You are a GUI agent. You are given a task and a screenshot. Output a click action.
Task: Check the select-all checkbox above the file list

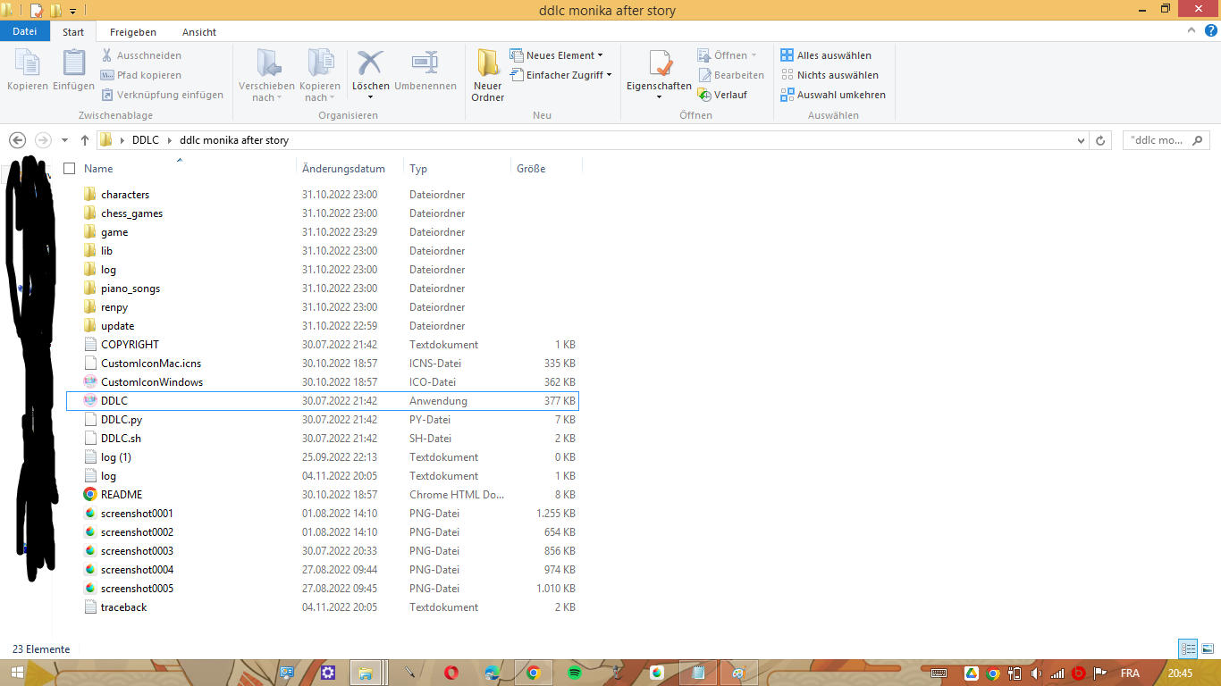point(69,168)
